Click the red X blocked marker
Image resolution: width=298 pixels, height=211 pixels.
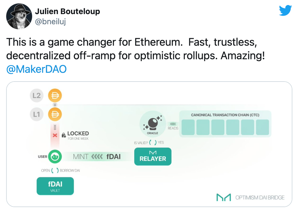[x=55, y=135]
